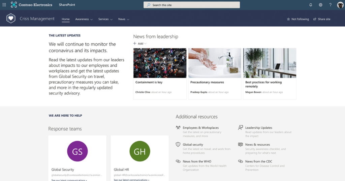Open Global Security latest communications link

click(69, 180)
